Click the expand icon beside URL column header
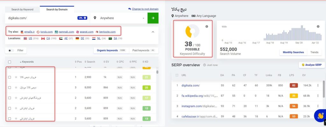This screenshot has height=127, width=326. coord(177,75)
